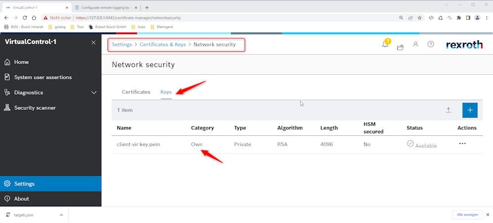Click the Algorithm column header
The width and height of the screenshot is (493, 223).
[290, 127]
